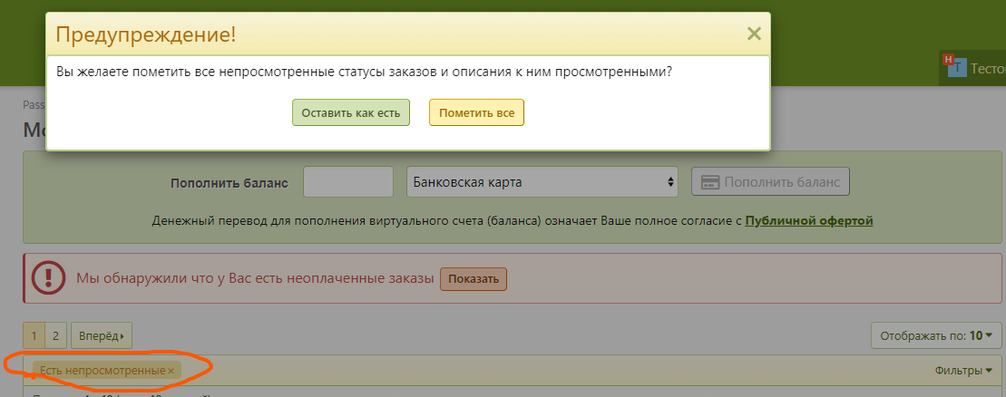The image size is (1006, 397).
Task: Click the blue T user avatar
Action: tap(958, 69)
